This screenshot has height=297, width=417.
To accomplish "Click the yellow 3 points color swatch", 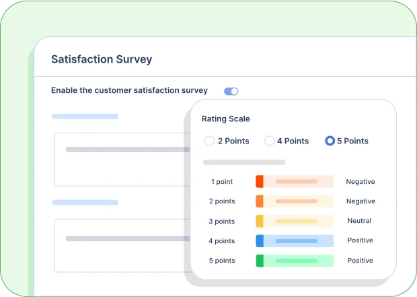I will pyautogui.click(x=260, y=221).
